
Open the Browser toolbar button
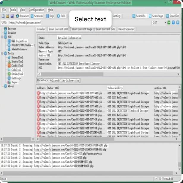click(x=23, y=16)
